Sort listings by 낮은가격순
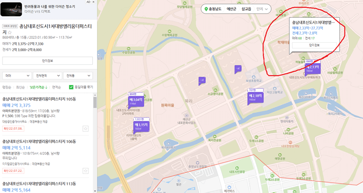Viewport: 363px width, 193px height. coord(38,87)
